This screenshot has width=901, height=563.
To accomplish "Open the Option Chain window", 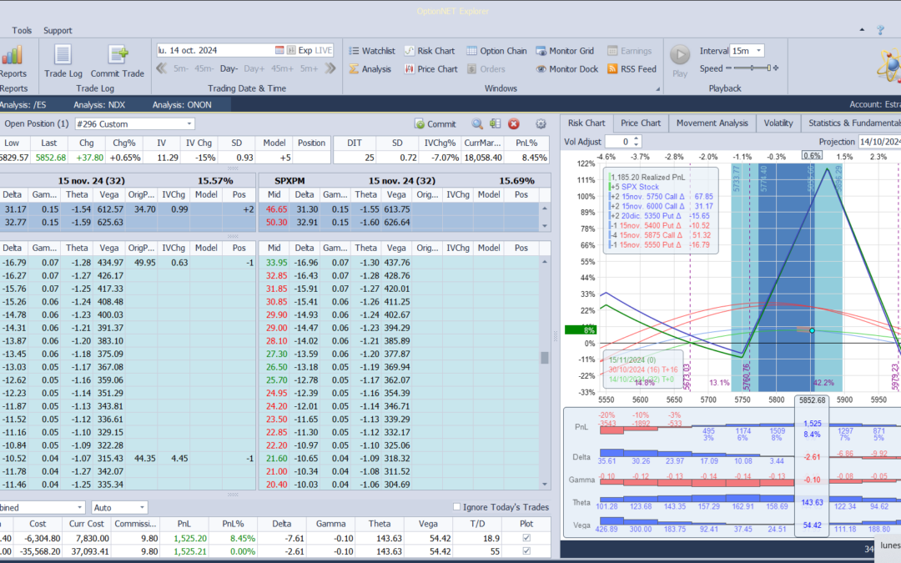I will tap(496, 51).
